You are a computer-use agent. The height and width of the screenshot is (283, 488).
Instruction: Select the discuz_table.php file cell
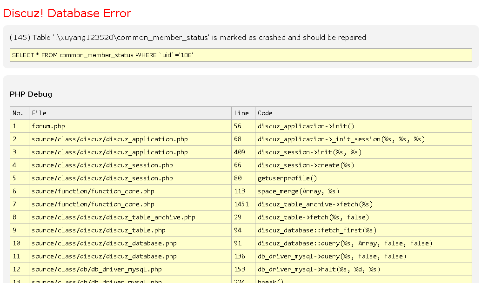pyautogui.click(x=130, y=230)
